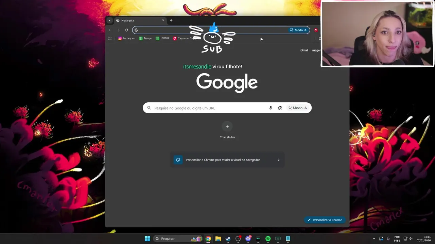Start voice search with microphone icon
Viewport: 435px width, 244px height.
271,108
